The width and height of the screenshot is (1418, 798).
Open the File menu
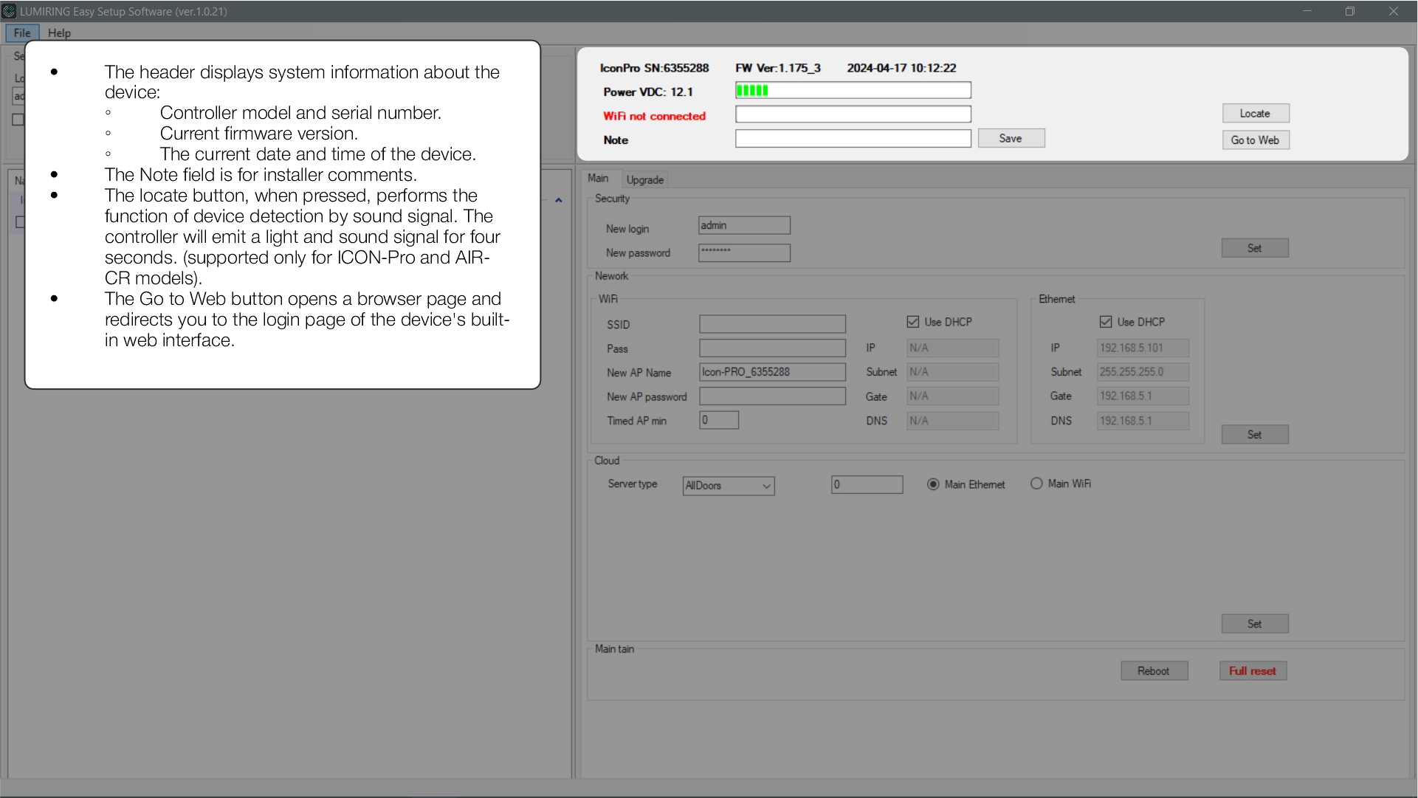click(x=22, y=32)
